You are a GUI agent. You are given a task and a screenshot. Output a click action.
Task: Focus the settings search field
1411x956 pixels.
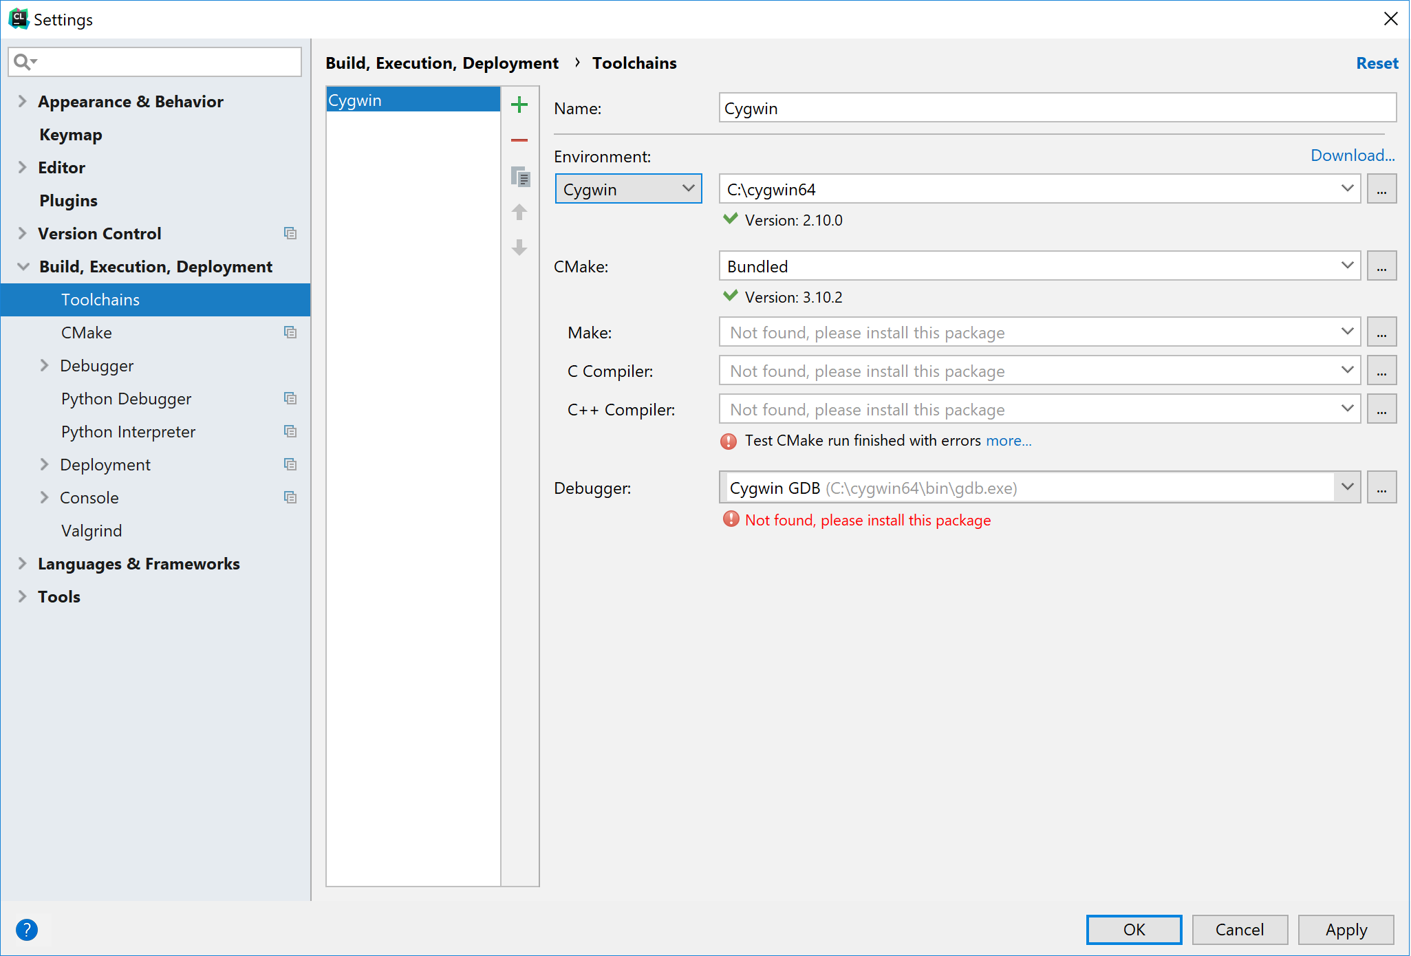click(155, 62)
